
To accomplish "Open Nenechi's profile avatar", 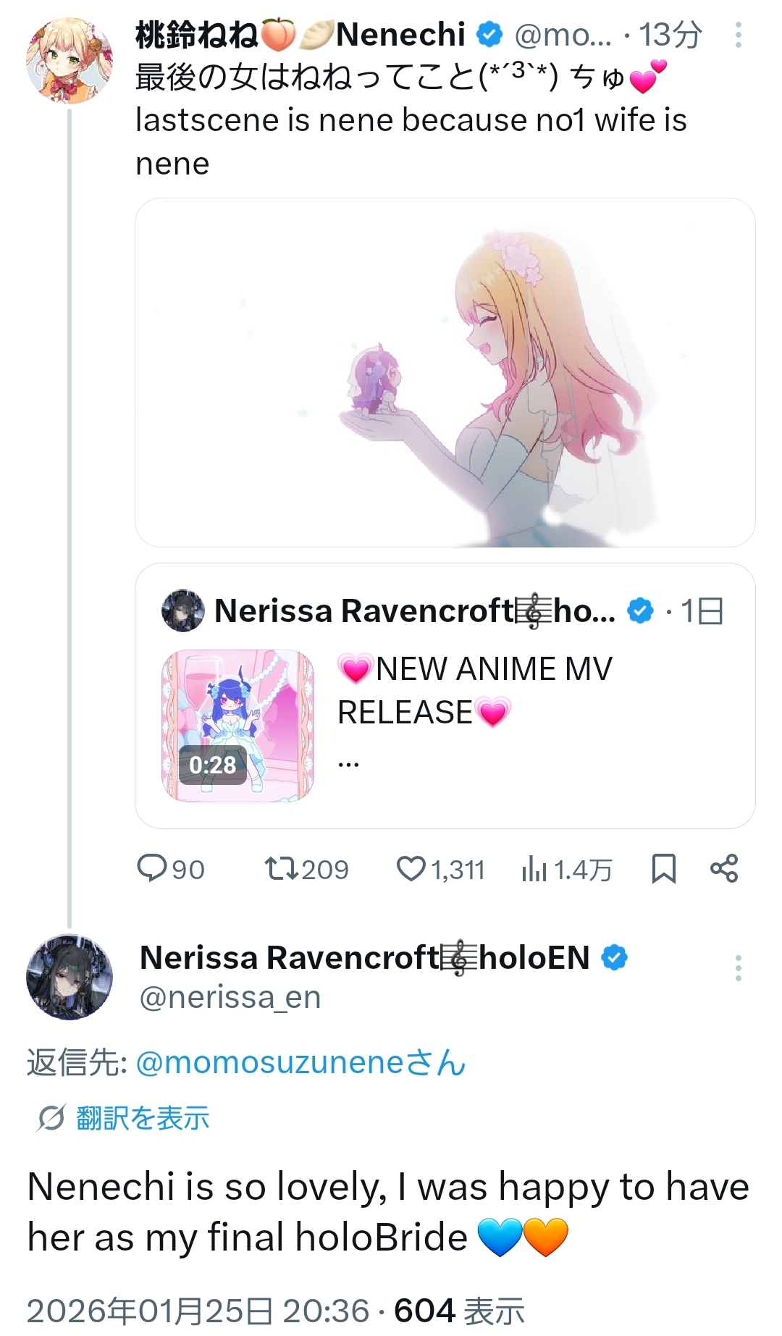I will point(70,61).
